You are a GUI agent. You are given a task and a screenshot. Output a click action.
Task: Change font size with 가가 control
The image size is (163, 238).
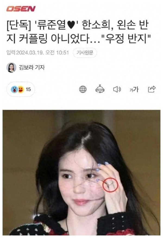134,89
